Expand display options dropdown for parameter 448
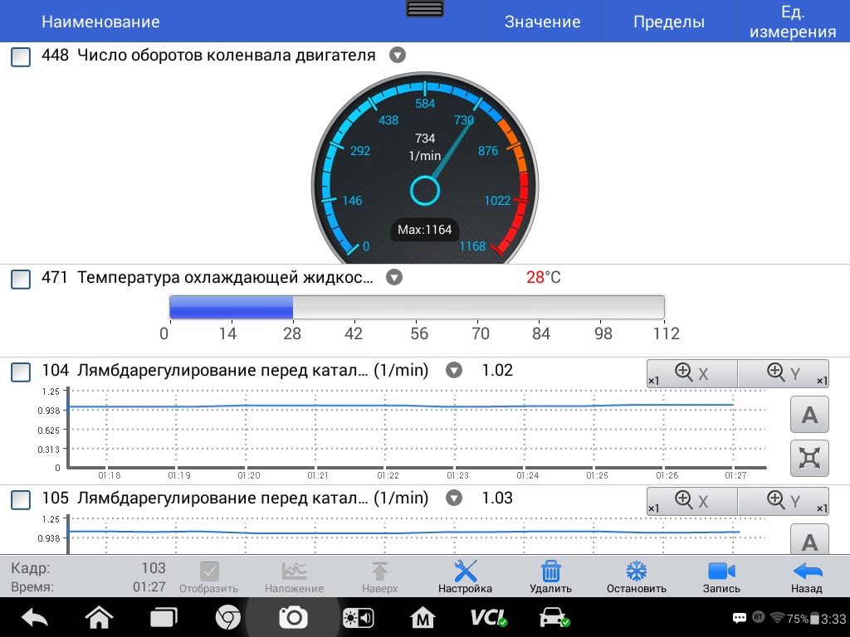This screenshot has height=637, width=850. tap(398, 56)
